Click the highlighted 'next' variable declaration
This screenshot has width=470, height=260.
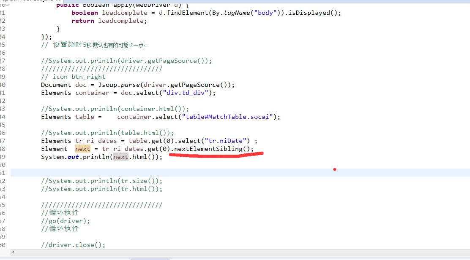pyautogui.click(x=82, y=149)
